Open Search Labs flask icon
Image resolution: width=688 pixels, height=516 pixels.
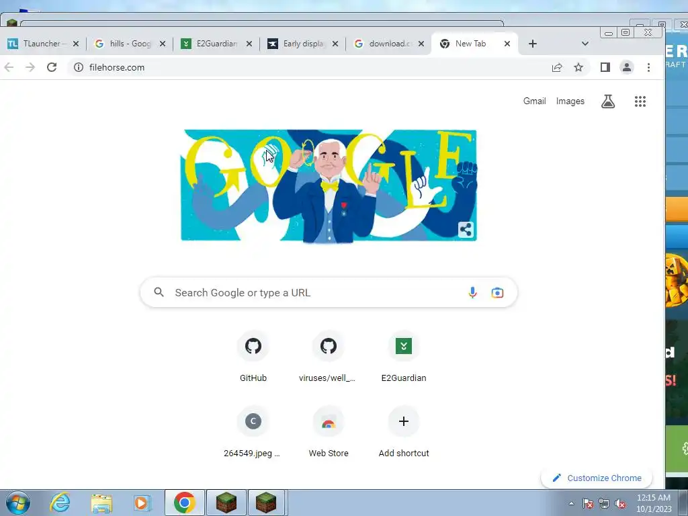(607, 101)
